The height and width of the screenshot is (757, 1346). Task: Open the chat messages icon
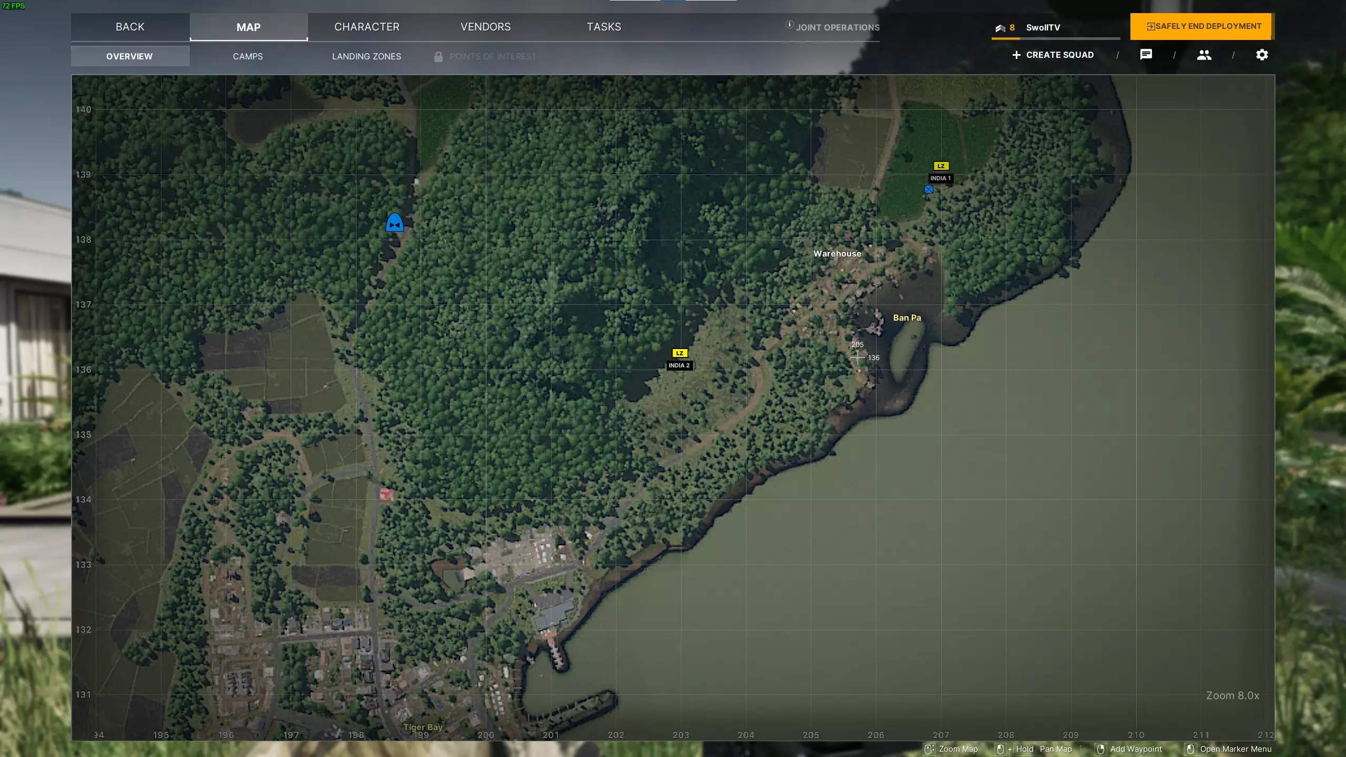1146,55
